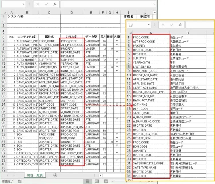Viewport: 215px width, 184px height.
Task: Click the Enter checkmark beside E8 name box
Action: pyautogui.click(x=171, y=25)
